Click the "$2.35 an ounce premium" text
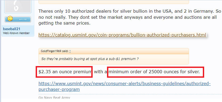This screenshot has height=102, width=222. [65, 72]
